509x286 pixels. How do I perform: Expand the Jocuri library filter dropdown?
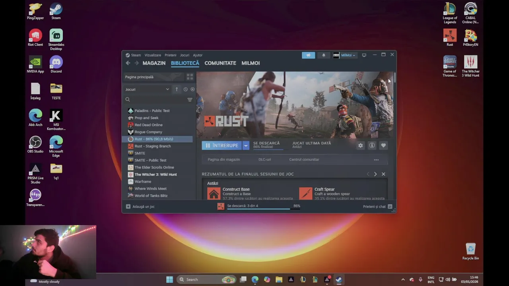147,89
